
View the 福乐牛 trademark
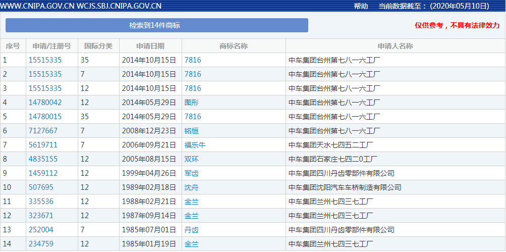pos(195,145)
